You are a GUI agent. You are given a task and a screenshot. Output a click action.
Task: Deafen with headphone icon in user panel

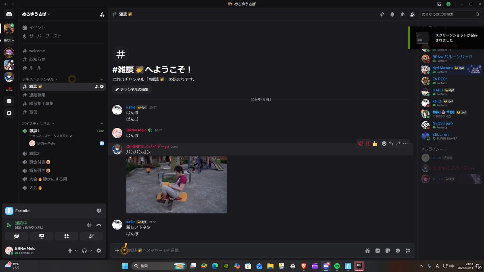tap(84, 251)
